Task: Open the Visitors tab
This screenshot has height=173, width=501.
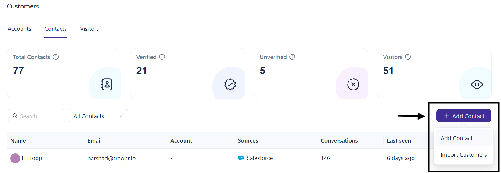Action: click(x=89, y=29)
